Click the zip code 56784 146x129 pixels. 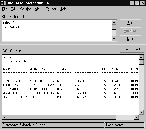[x=81, y=93]
